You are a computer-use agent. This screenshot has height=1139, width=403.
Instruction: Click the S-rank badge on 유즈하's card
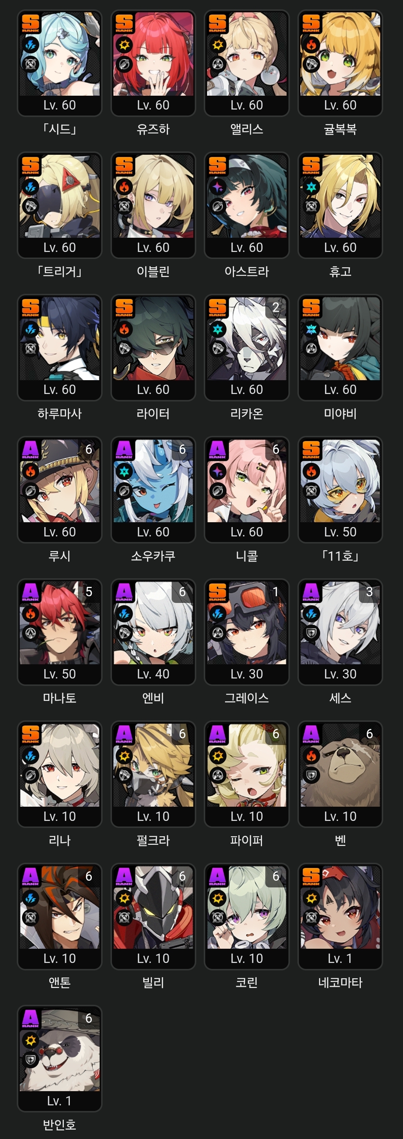point(124,23)
